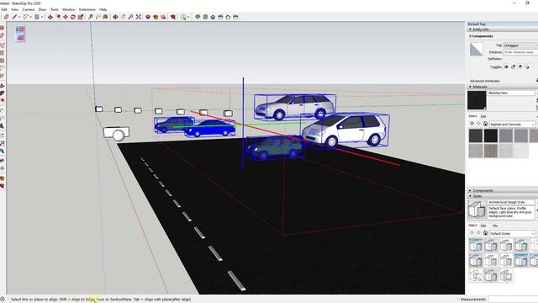Open the Arc tool dropdown arrow
The image size is (538, 303).
tap(31, 17)
